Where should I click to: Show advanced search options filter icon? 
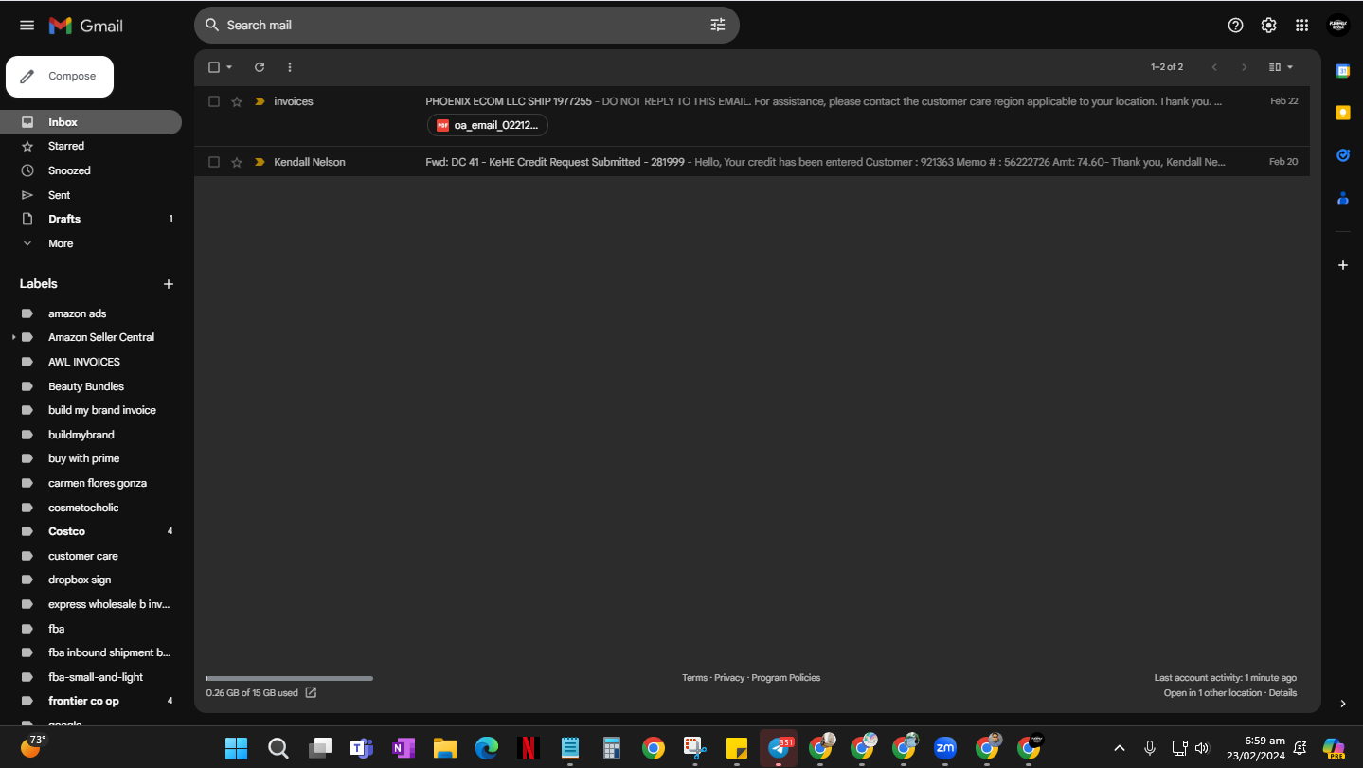coord(718,26)
